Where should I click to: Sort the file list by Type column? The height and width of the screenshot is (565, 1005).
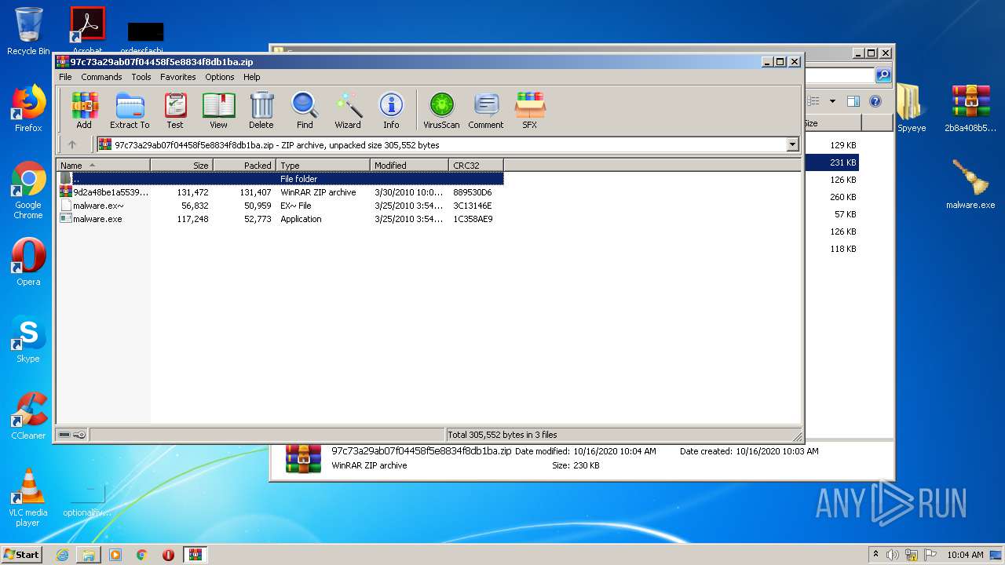pos(323,165)
